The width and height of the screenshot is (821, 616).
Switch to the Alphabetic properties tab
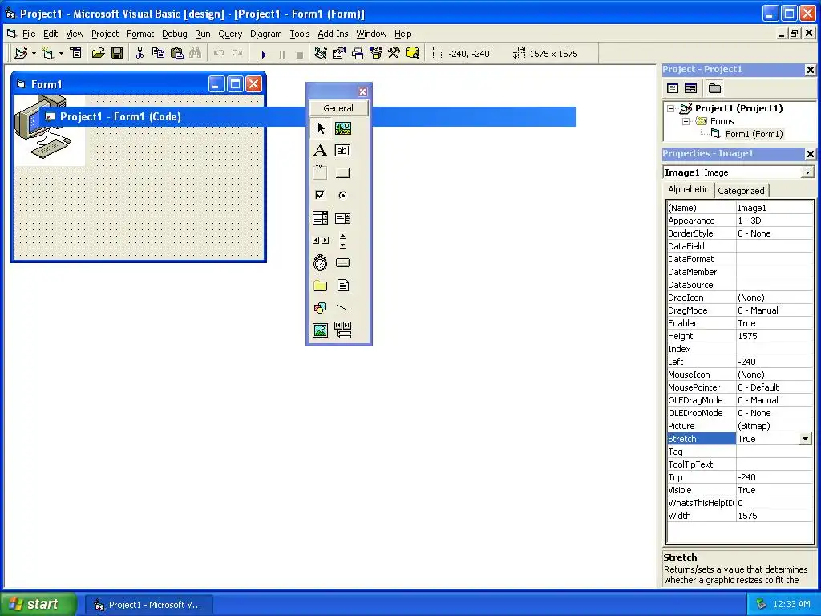pyautogui.click(x=688, y=189)
